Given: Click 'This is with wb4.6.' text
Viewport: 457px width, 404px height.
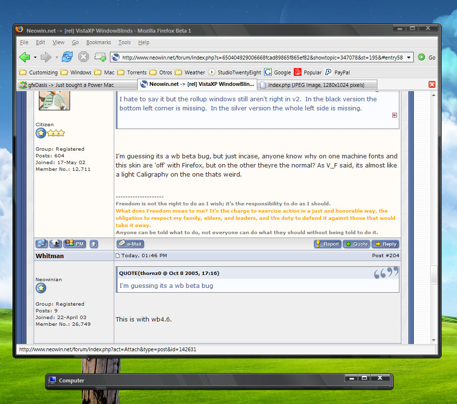Looking at the screenshot, I should tap(144, 319).
